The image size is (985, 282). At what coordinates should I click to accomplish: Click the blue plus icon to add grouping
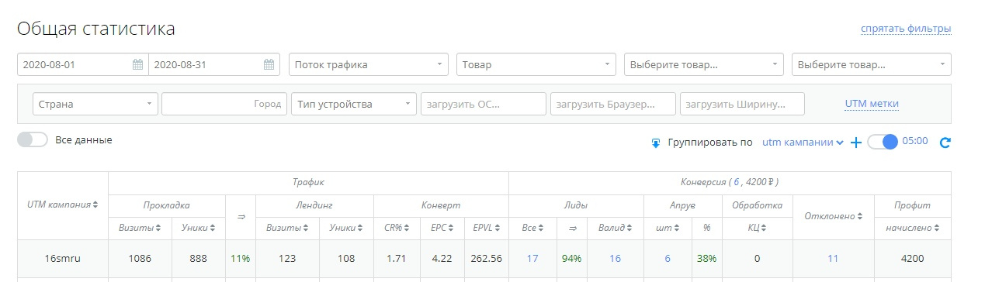coord(856,143)
